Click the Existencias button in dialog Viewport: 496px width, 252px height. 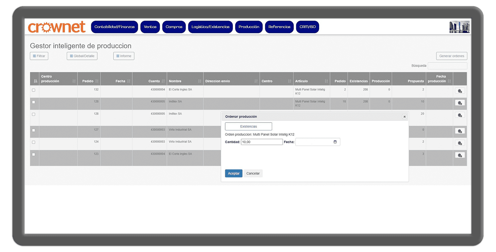pos(248,126)
